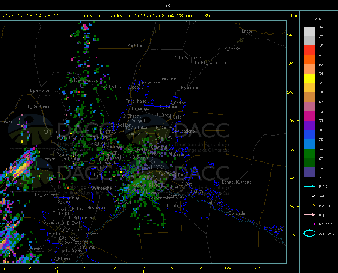Click the Perdriel map label

[x=101, y=167]
